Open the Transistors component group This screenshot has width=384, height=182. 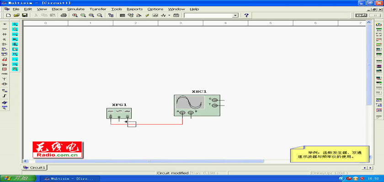pos(5,39)
